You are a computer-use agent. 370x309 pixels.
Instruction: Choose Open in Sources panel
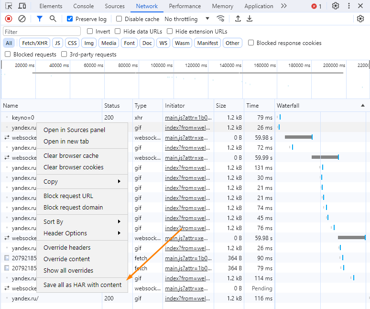pos(82,130)
